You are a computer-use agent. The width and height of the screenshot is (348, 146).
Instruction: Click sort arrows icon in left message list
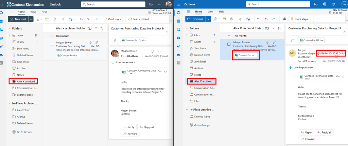[x=102, y=28]
